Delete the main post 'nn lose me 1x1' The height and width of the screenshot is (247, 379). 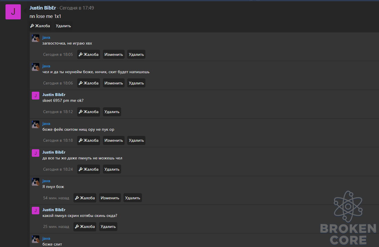(x=63, y=26)
